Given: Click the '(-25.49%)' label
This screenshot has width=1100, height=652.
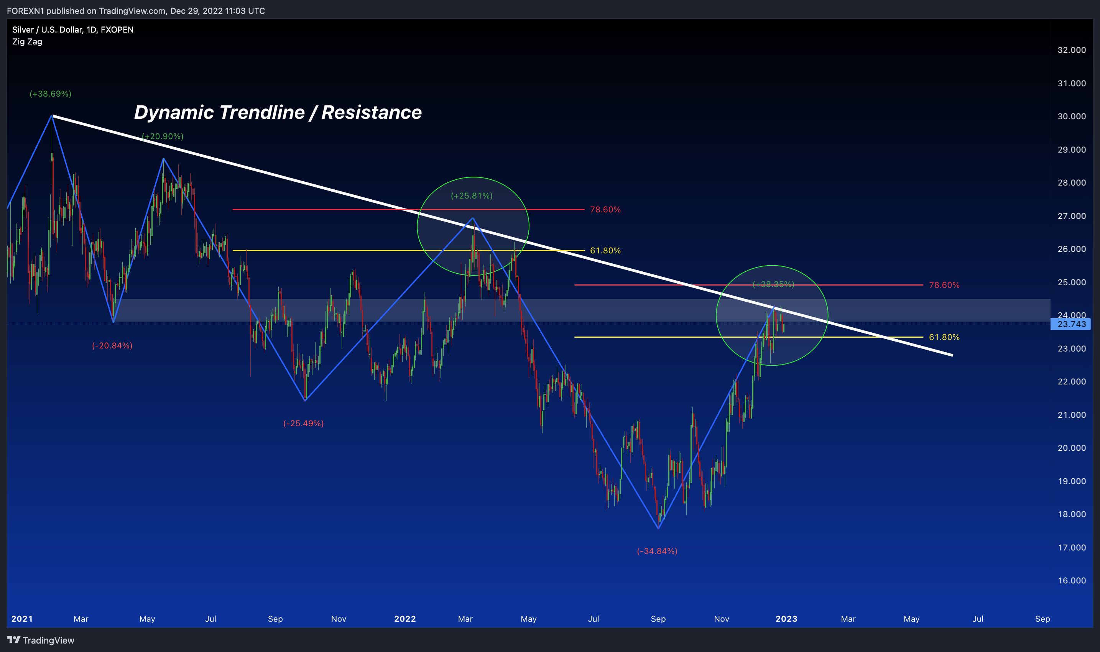Looking at the screenshot, I should pyautogui.click(x=304, y=424).
